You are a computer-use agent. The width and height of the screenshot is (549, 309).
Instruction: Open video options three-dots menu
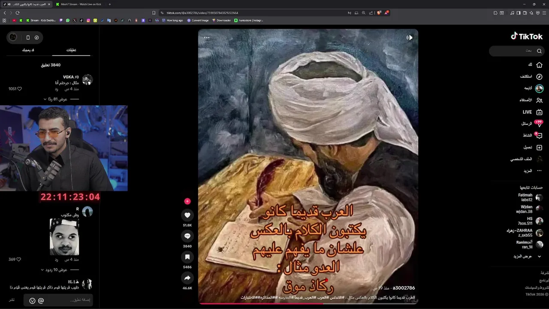click(207, 38)
